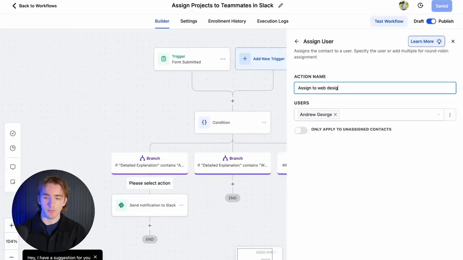Click the Branch icon for "W..." condition
The width and height of the screenshot is (463, 260).
tap(225, 158)
